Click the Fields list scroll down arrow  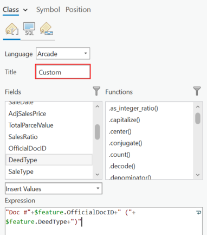[98, 174]
